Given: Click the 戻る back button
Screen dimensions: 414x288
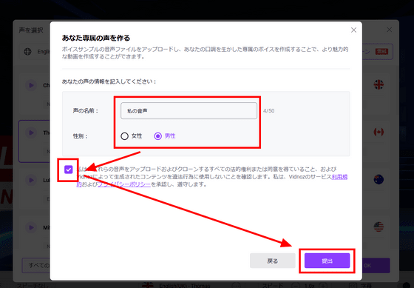Looking at the screenshot, I should point(273,261).
